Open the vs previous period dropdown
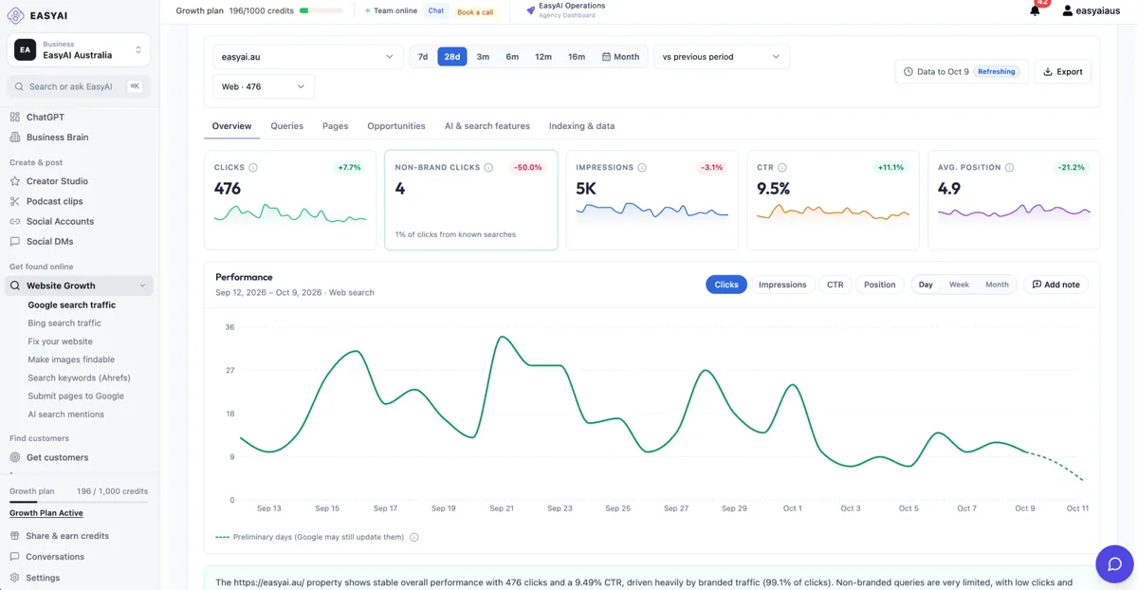 click(722, 57)
